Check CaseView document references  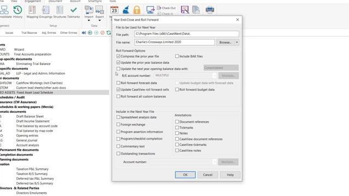177,139
